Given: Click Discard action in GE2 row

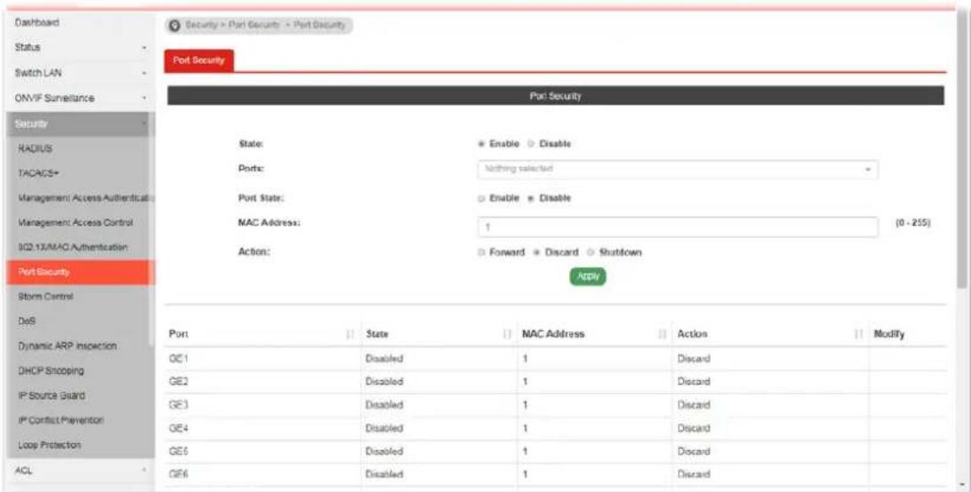Looking at the screenshot, I should click(694, 382).
